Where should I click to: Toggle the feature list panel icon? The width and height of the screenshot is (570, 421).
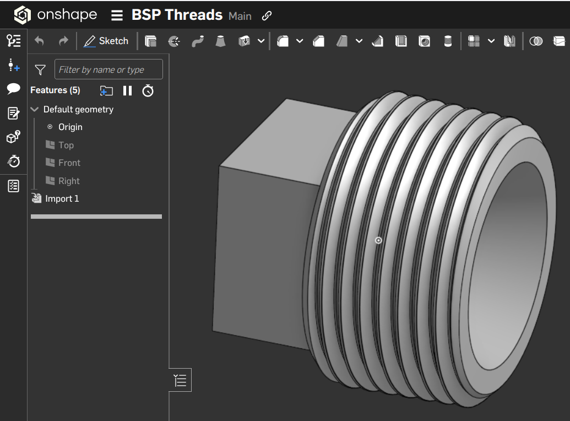13,40
